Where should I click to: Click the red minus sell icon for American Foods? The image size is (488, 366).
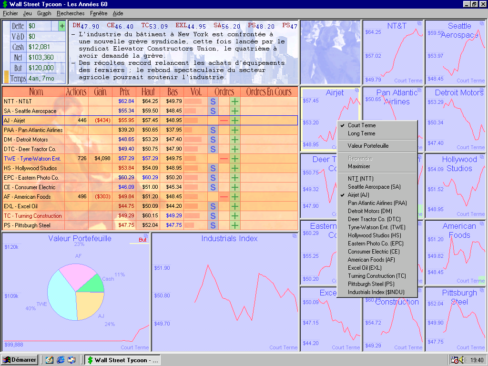224,197
